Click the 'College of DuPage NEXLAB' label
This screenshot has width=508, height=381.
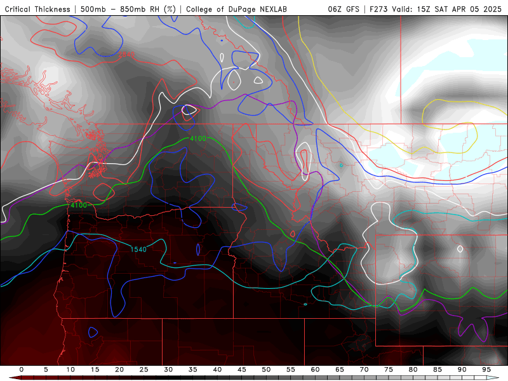[x=236, y=10]
